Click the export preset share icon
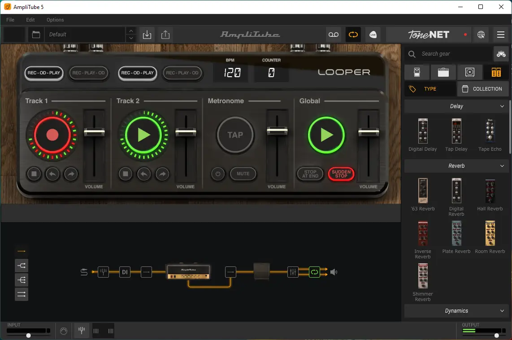Image resolution: width=512 pixels, height=340 pixels. [165, 35]
